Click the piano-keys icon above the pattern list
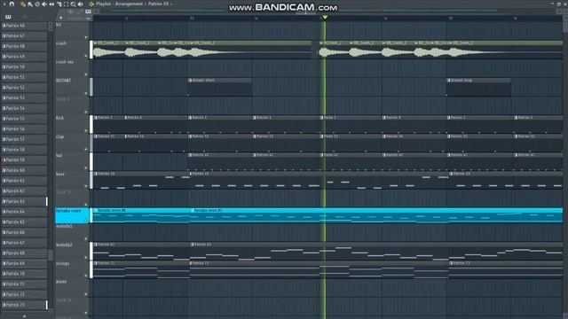This screenshot has width=568, height=319. click(8, 17)
